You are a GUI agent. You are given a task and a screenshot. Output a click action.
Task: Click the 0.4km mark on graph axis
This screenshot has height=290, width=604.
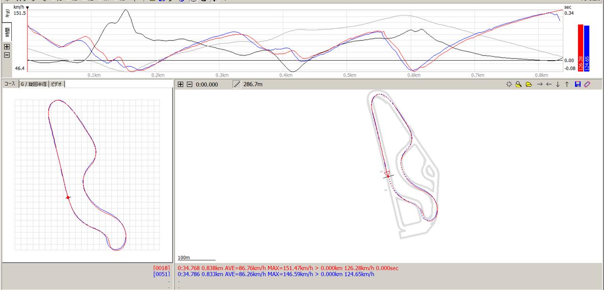285,75
